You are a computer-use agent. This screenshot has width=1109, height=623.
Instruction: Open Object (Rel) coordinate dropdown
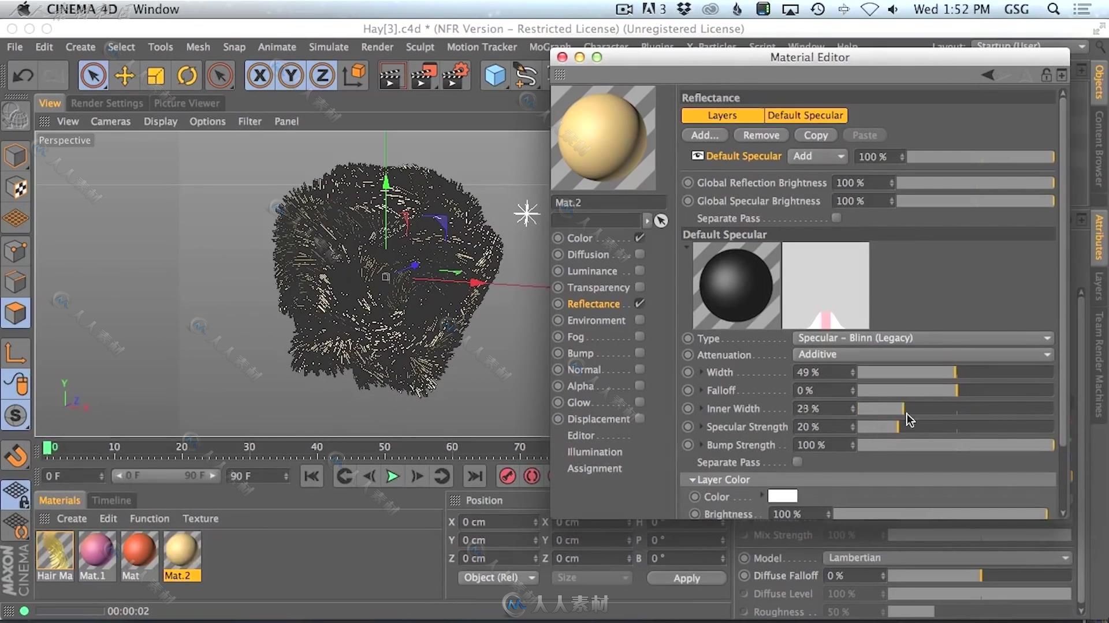[x=498, y=577]
